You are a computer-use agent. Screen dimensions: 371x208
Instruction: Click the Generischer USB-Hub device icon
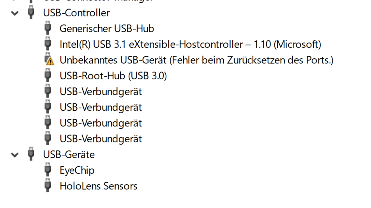[x=48, y=28]
